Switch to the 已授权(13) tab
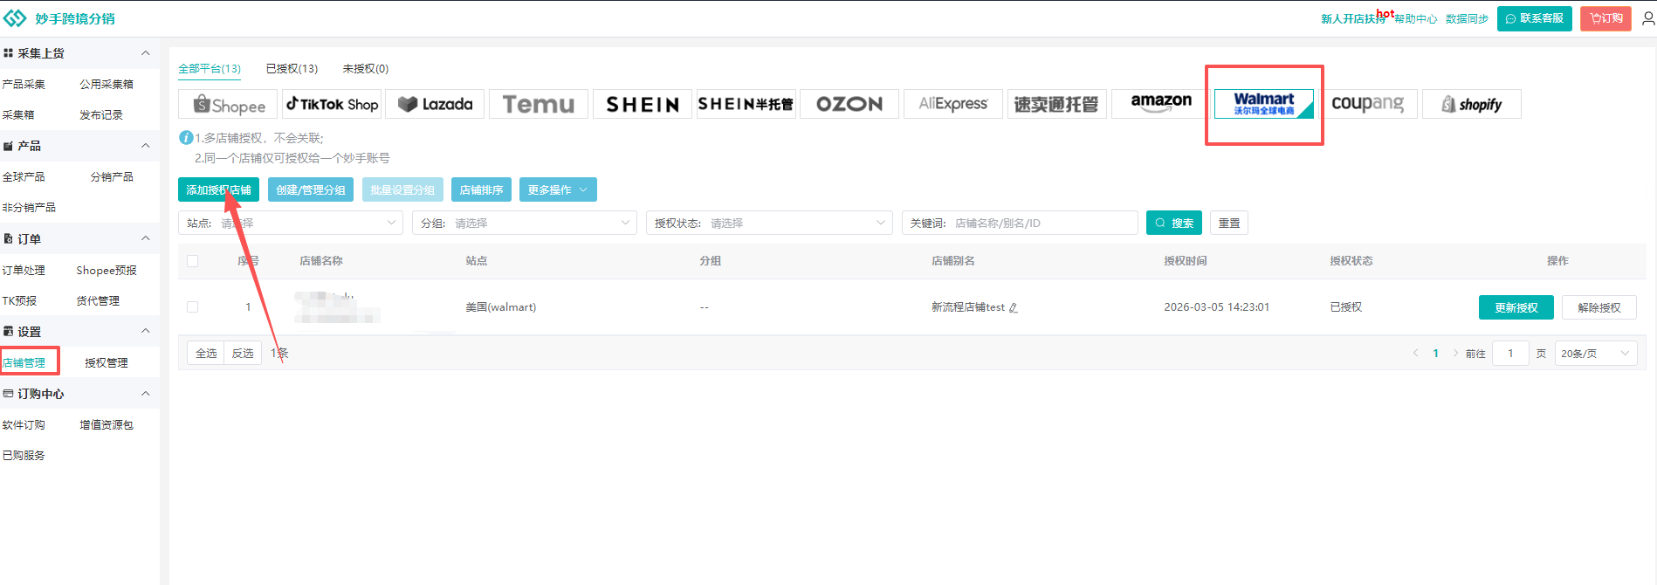Image resolution: width=1657 pixels, height=585 pixels. pyautogui.click(x=292, y=68)
